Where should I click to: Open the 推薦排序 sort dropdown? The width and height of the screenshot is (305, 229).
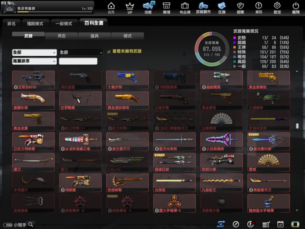[x=35, y=61]
